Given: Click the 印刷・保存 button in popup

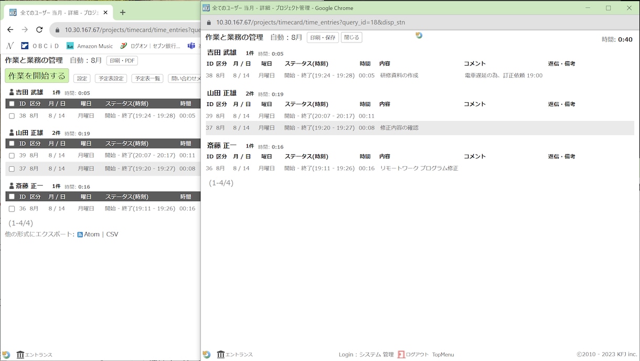Looking at the screenshot, I should pyautogui.click(x=323, y=38).
